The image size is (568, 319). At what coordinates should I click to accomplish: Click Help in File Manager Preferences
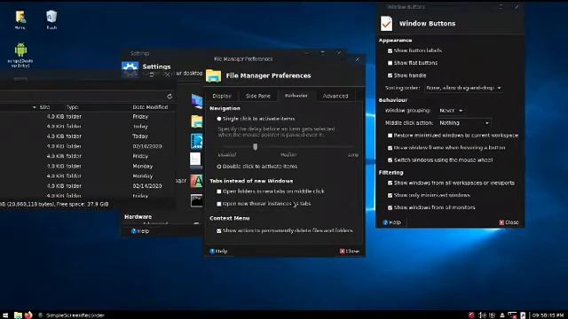click(218, 251)
